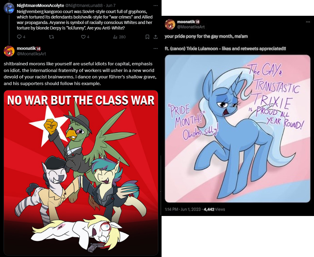Open the NightmareMoonAcolyte display name link
This screenshot has width=314, height=257.
[40, 5]
